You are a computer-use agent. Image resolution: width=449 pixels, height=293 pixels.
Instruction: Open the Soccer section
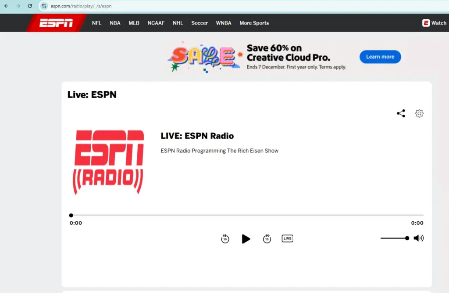point(200,23)
